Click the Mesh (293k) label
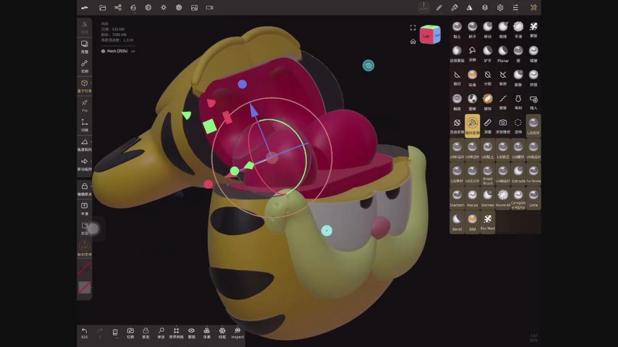The image size is (618, 347). coord(117,51)
